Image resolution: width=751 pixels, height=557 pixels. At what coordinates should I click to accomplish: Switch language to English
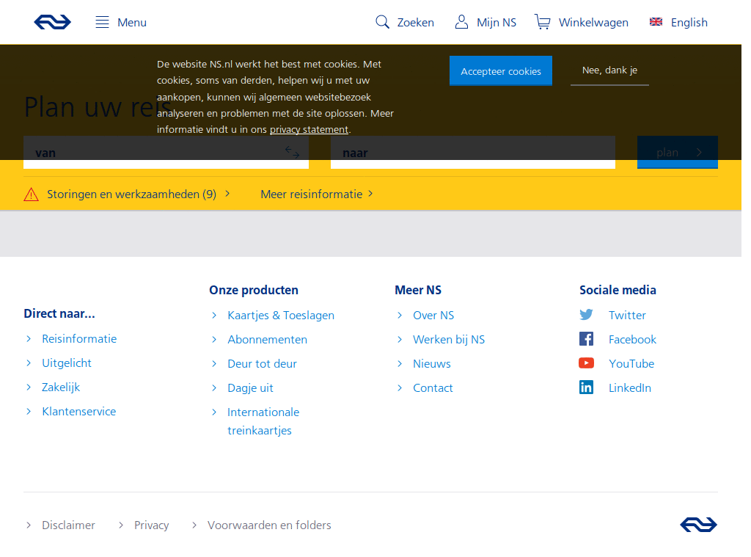689,23
